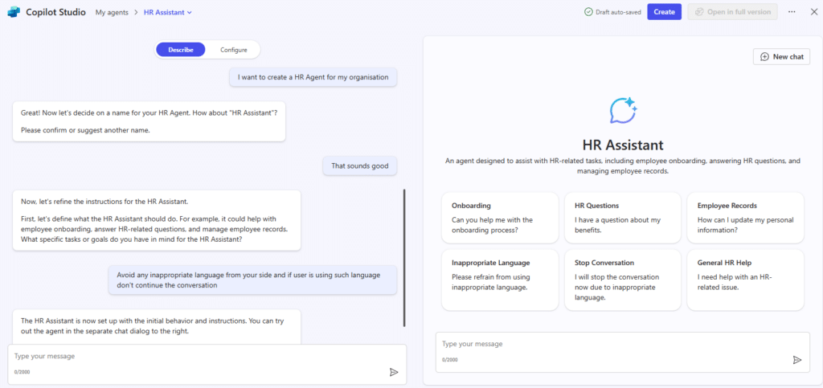Click the Draft auto-saved checkmark icon
The width and height of the screenshot is (823, 388).
[x=588, y=12]
